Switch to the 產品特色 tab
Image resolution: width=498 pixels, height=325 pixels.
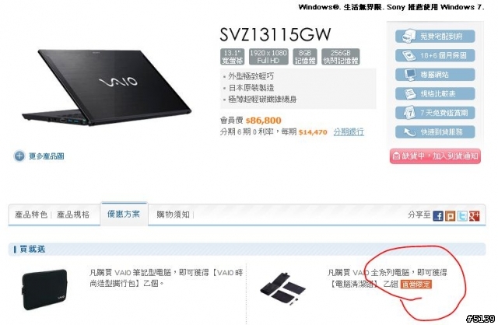point(31,215)
